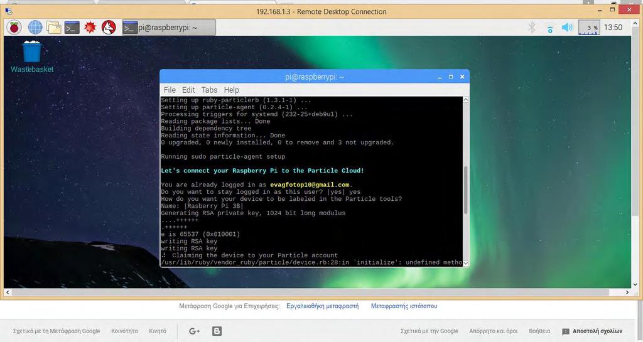Click the remote desktop scroll left arrow
Image resolution: width=643 pixels, height=342 pixels.
[x=8, y=292]
